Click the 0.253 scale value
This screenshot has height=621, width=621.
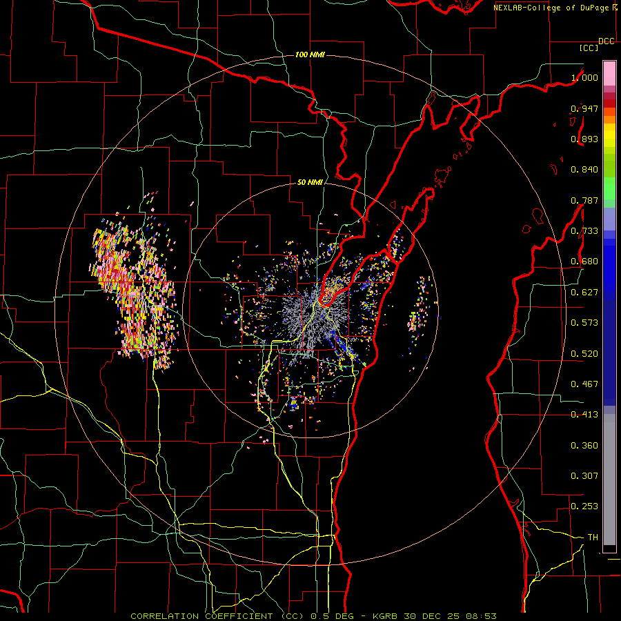[584, 506]
